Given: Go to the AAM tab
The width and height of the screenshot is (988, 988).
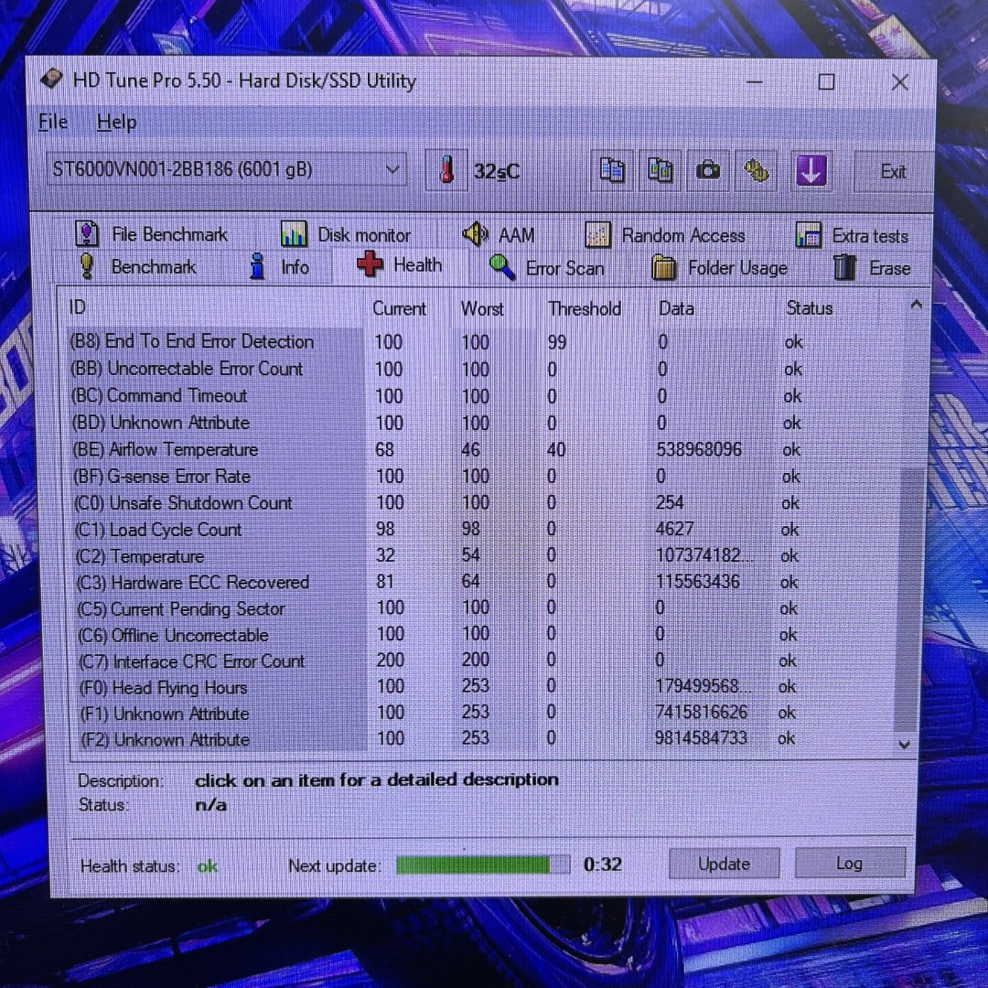Looking at the screenshot, I should point(499,235).
